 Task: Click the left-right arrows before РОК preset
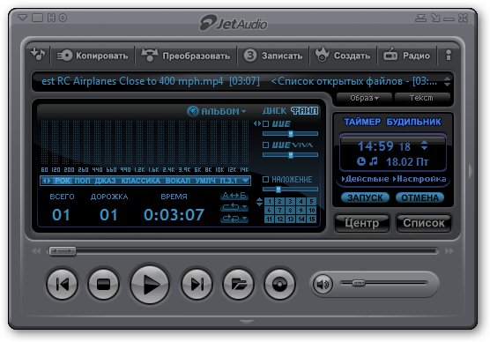(x=47, y=181)
